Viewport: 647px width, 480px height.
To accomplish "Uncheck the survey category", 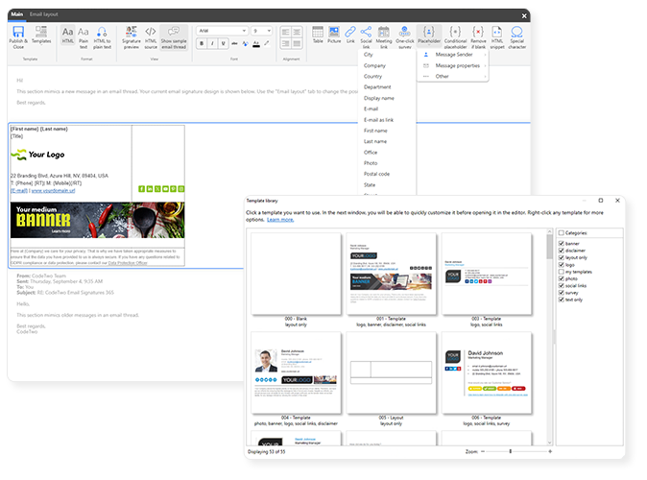I will coord(562,293).
